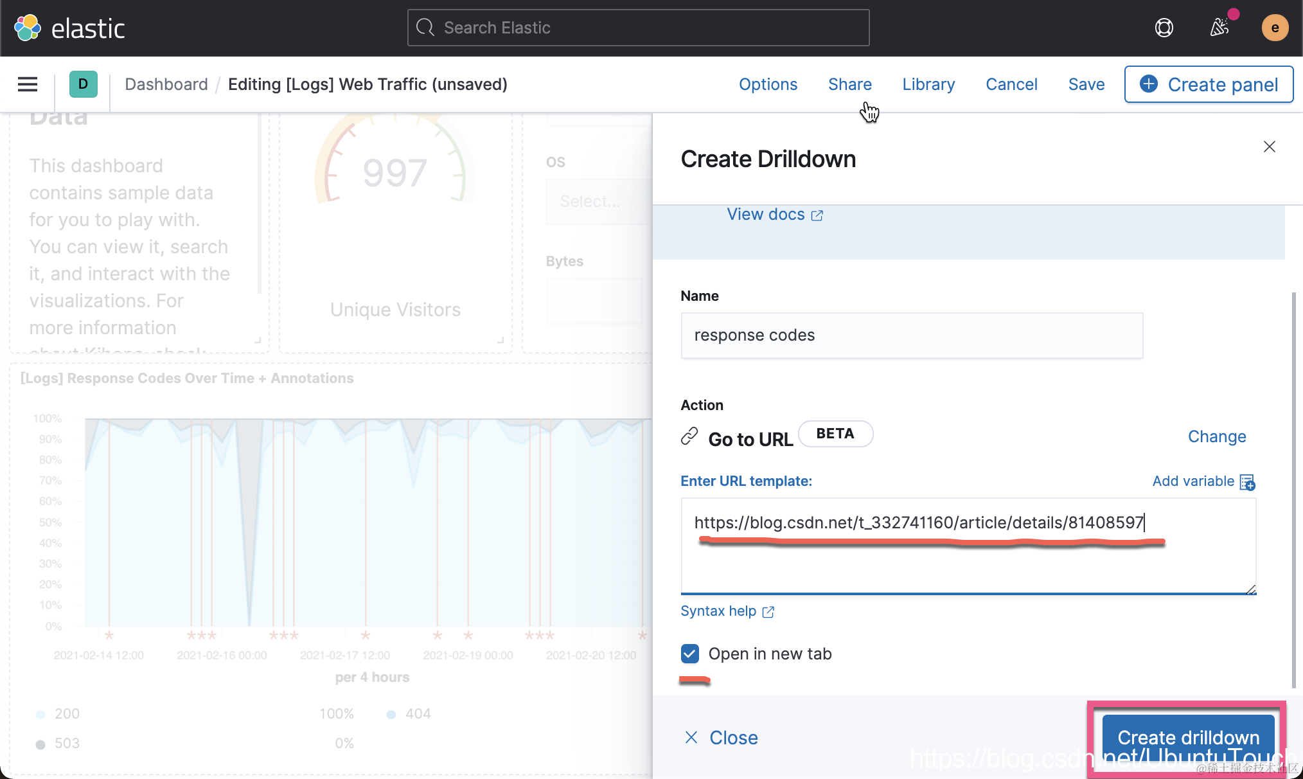Open the Options menu
Image resolution: width=1303 pixels, height=779 pixels.
coord(768,84)
